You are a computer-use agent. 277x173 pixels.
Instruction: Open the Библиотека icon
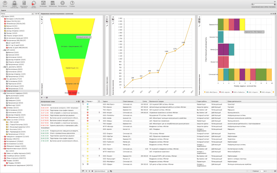pos(53,4)
